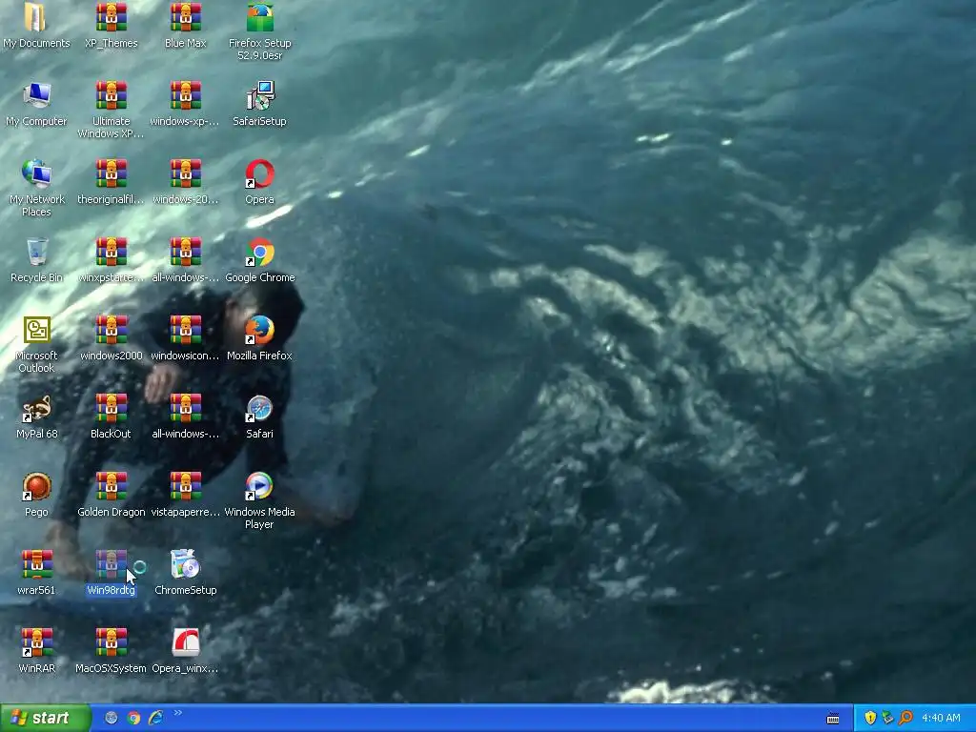Select the BlackOut archive
The width and height of the screenshot is (976, 732).
coord(111,408)
